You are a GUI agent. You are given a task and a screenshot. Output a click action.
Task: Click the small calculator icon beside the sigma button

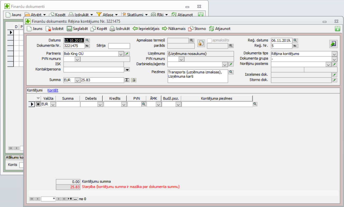134,80
